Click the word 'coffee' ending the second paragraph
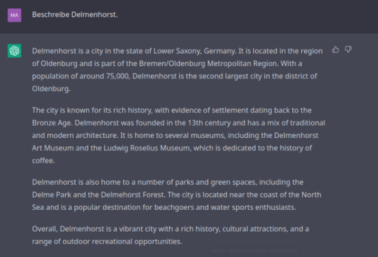 click(x=43, y=161)
